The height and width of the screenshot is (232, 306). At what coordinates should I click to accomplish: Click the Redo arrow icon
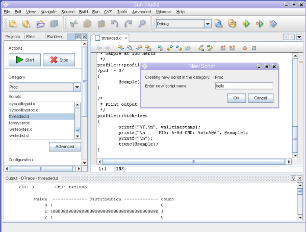click(x=128, y=24)
